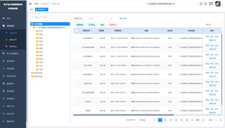Toggle fullscreen mode icon in header
The width and height of the screenshot is (225, 128).
click(x=201, y=4)
